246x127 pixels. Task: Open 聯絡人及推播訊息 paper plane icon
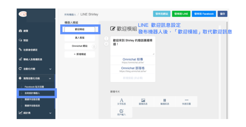(20, 59)
